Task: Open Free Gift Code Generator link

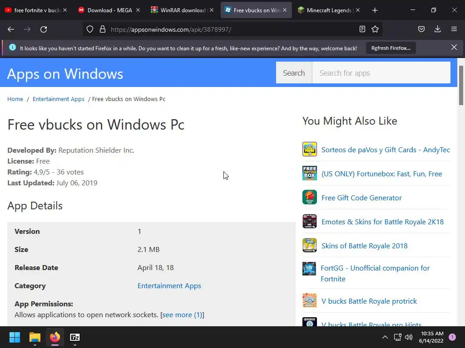Action: pyautogui.click(x=361, y=198)
